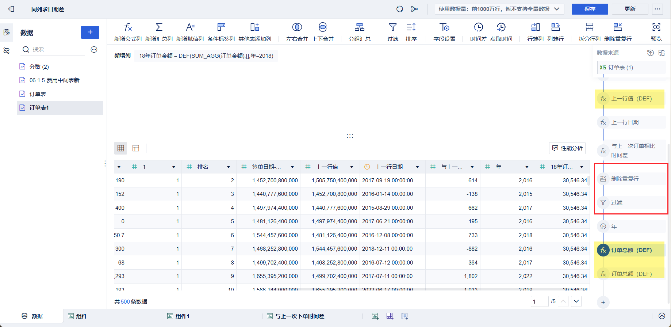Open the data volume dropdown 使用数据量

(499, 9)
